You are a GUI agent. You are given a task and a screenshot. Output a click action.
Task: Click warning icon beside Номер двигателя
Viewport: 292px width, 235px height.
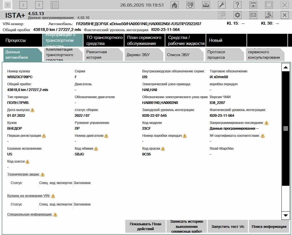click(x=106, y=136)
